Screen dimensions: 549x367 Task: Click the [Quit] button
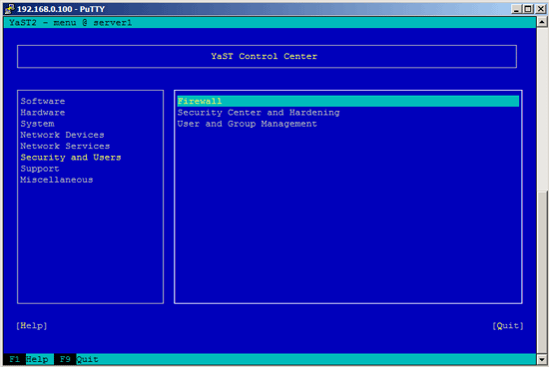(508, 326)
